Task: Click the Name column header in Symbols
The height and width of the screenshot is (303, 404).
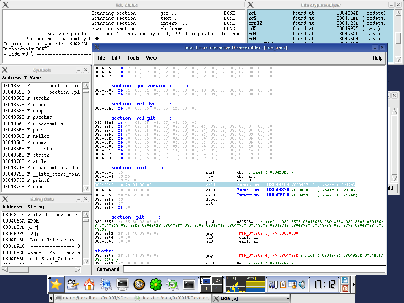Action: (x=35, y=78)
